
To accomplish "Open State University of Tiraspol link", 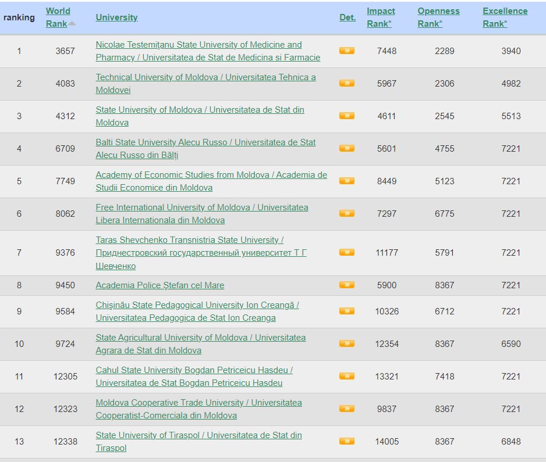I will click(199, 442).
